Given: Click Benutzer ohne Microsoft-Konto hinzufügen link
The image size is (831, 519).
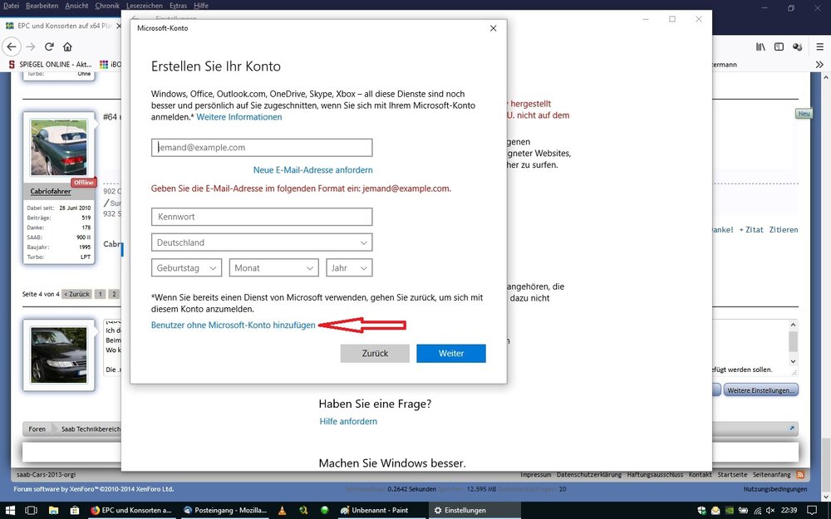Looking at the screenshot, I should coord(234,326).
